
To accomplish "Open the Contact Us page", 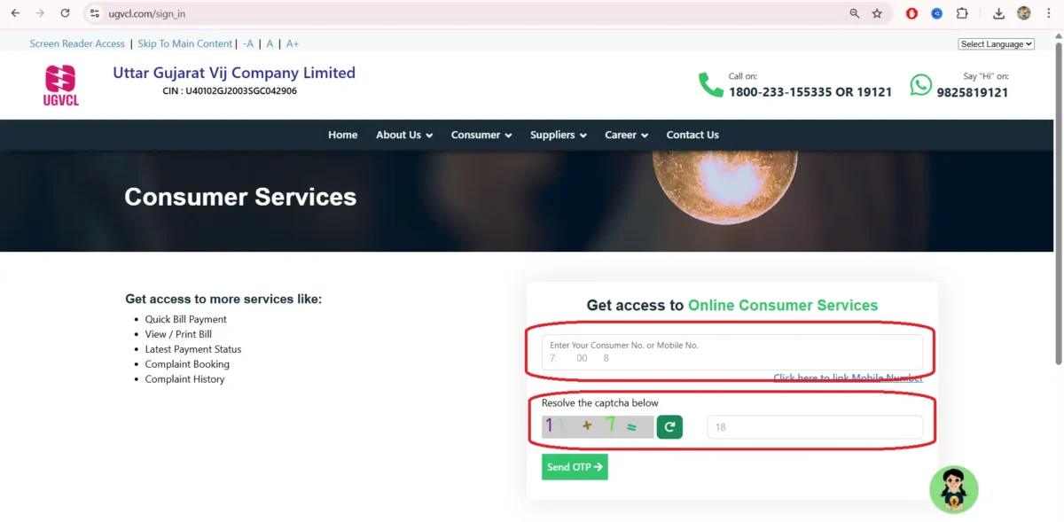I will click(x=692, y=135).
